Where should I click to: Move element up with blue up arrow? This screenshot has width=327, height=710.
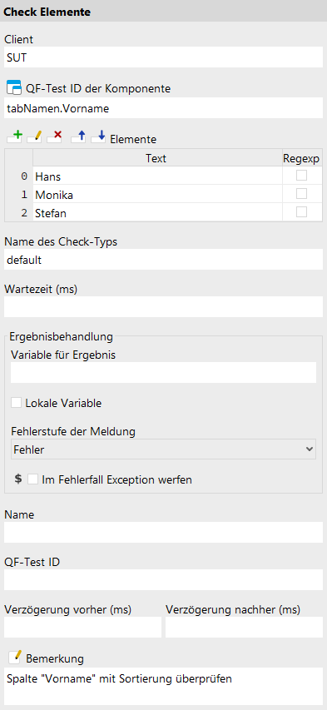click(x=78, y=137)
